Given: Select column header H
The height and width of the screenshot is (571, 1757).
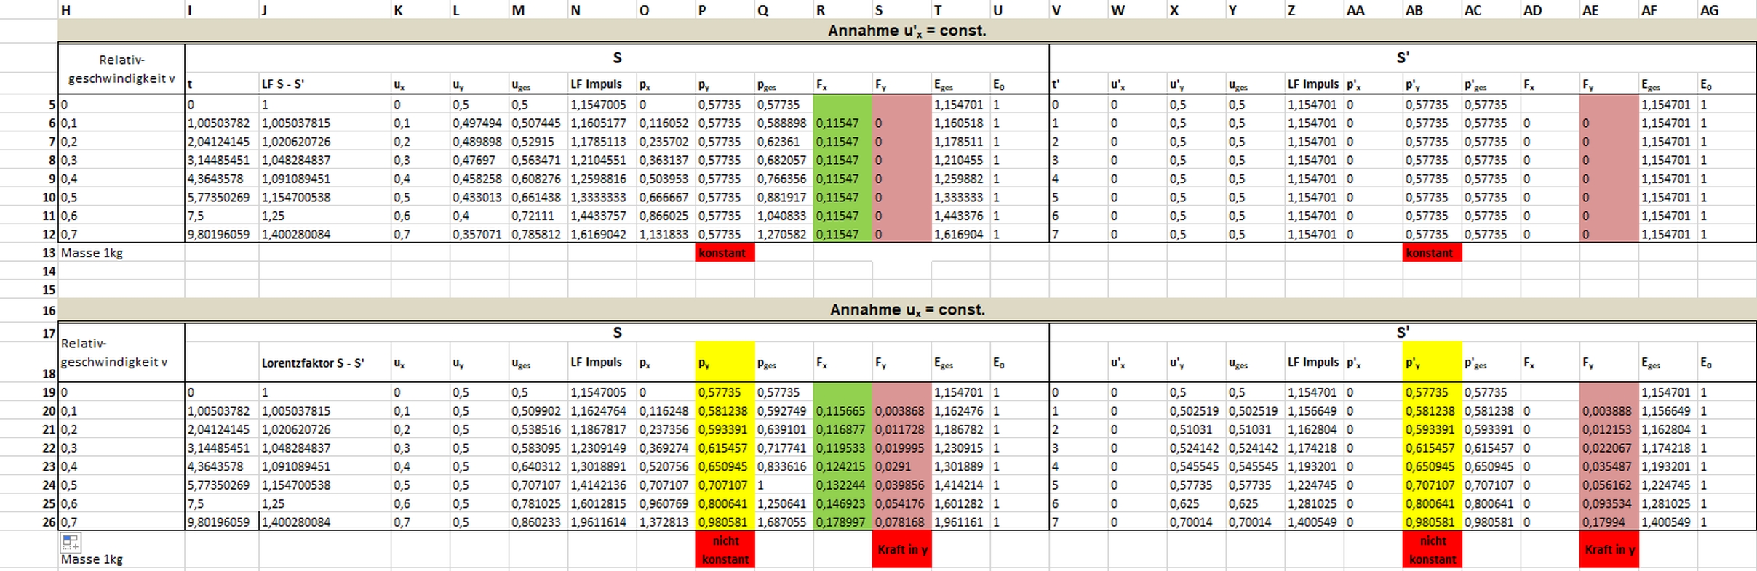Looking at the screenshot, I should (x=121, y=10).
